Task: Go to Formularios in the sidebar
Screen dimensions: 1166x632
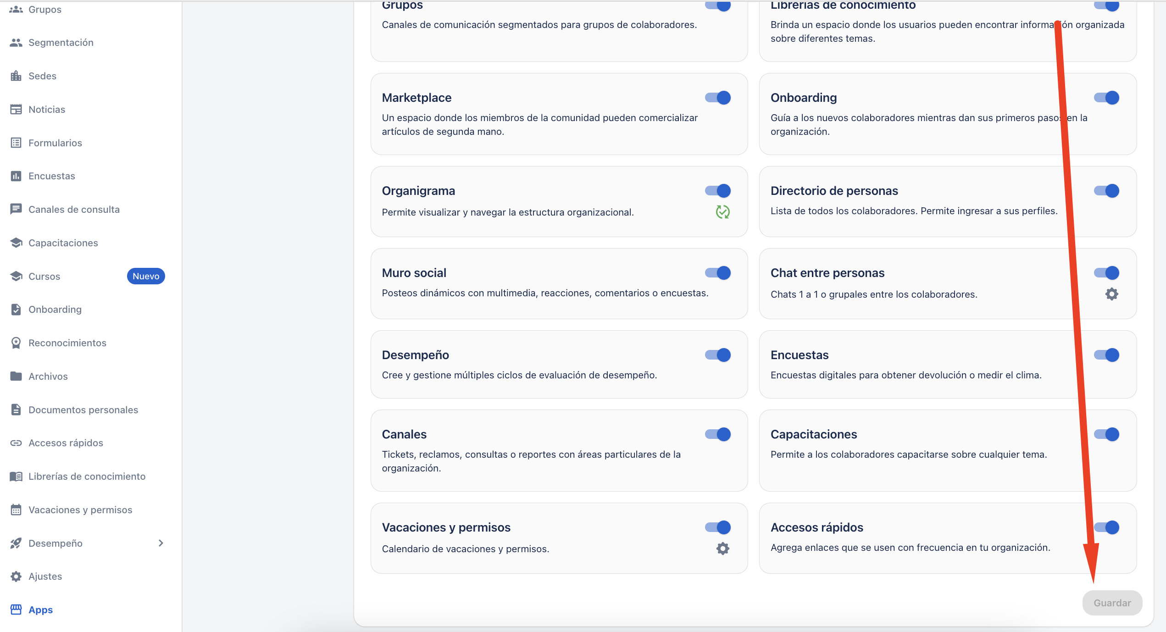Action: 55,143
